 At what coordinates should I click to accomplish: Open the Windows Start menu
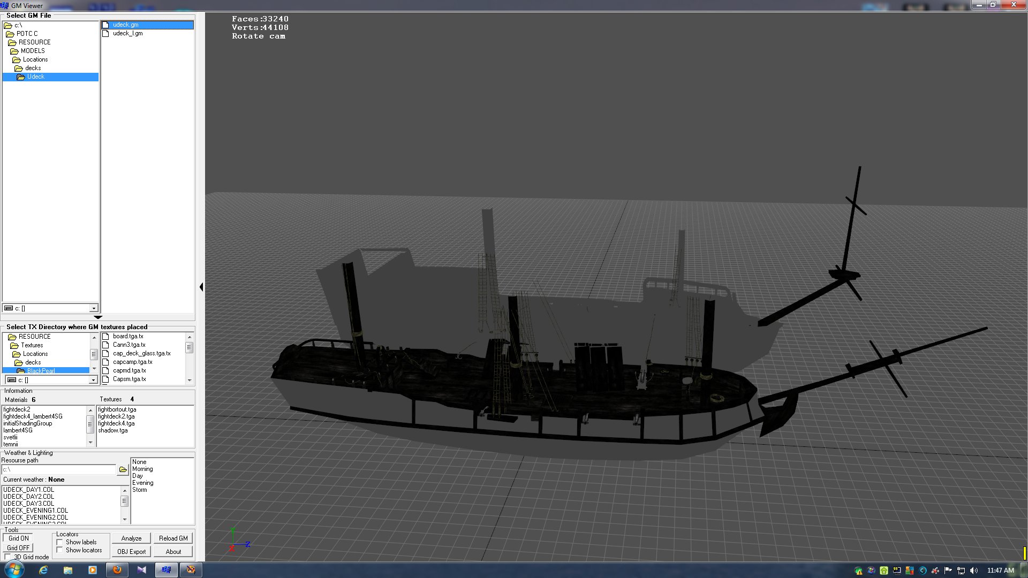14,570
